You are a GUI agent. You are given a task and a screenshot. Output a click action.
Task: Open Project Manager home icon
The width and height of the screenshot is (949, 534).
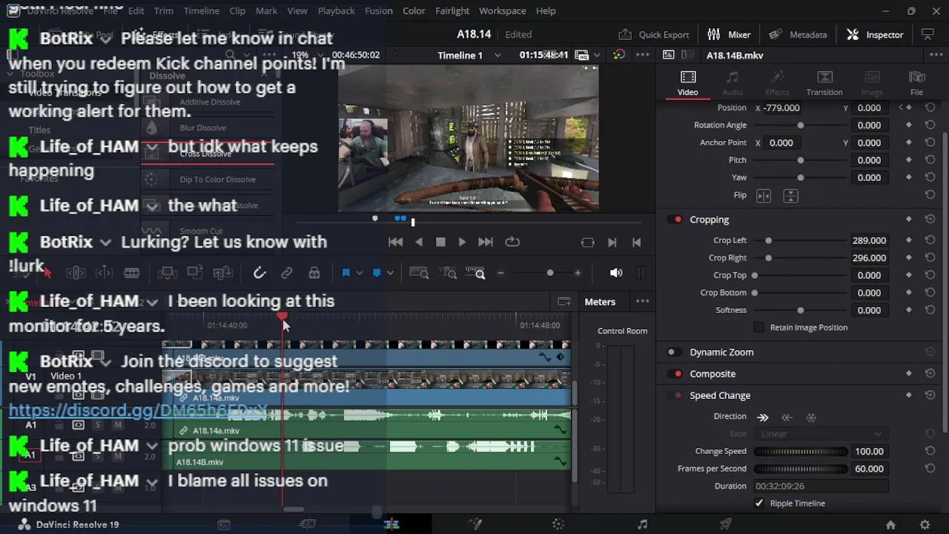coord(890,524)
